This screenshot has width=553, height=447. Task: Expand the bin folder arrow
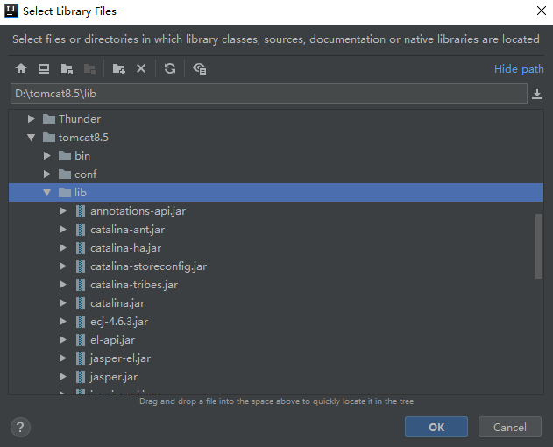[47, 156]
